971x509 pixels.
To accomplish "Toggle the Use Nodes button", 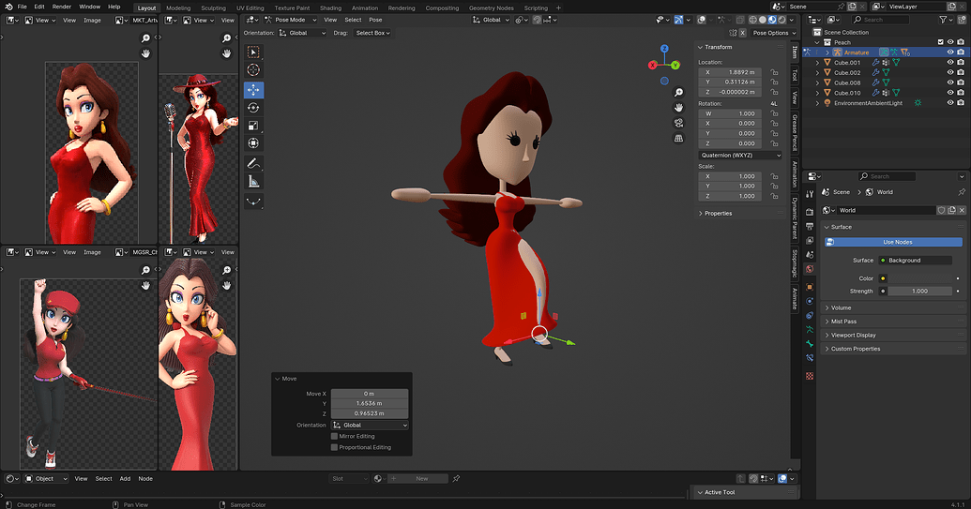I will 893,242.
